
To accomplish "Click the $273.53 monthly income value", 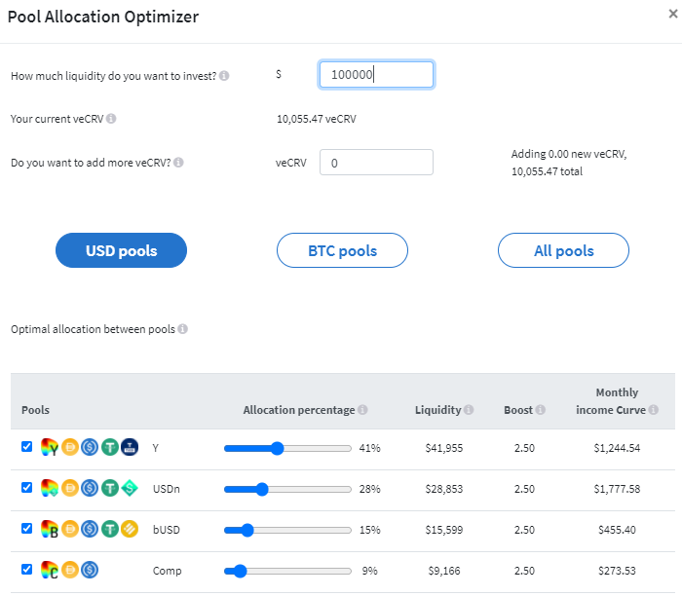I will (x=617, y=571).
